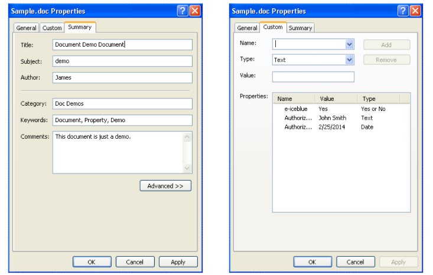Click the Author field containing James

pos(122,77)
